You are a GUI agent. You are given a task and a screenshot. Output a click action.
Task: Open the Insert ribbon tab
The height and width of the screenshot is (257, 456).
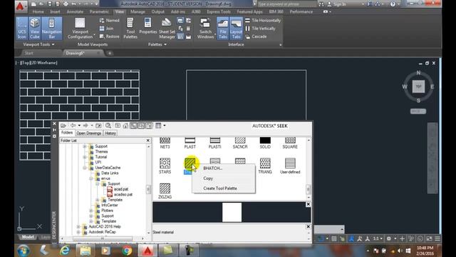55,11
